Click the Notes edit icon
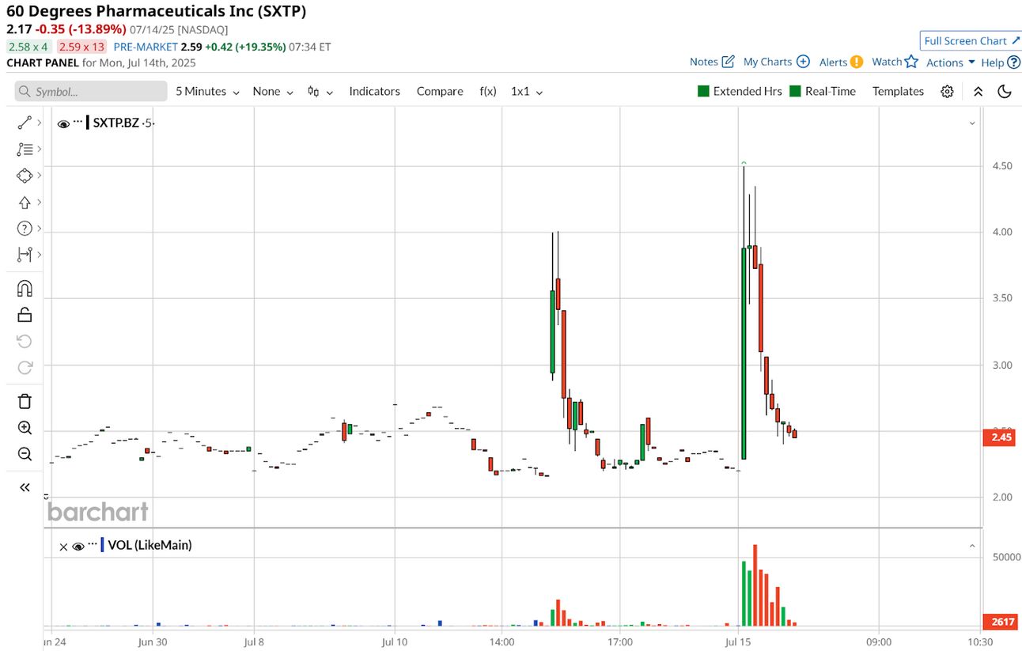Viewport: 1022px width, 651px height. point(729,62)
